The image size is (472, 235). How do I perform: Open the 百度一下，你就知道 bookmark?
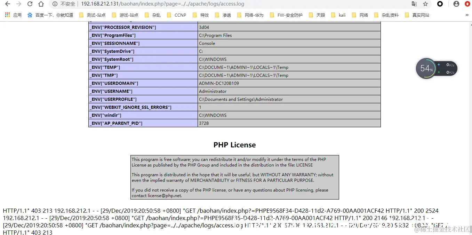click(50, 15)
